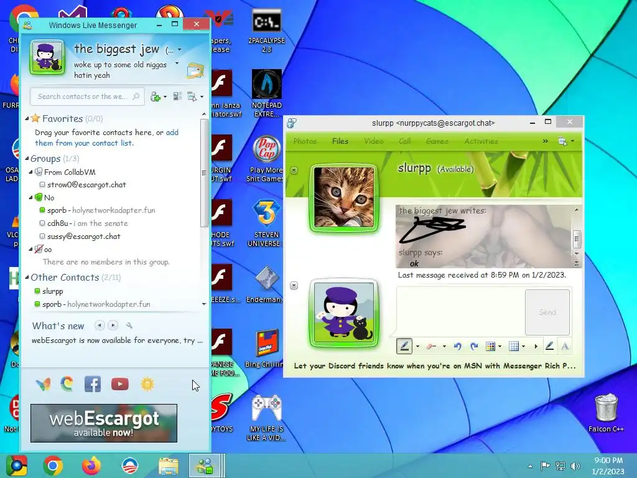The image size is (637, 478).
Task: Click the webEscargot available now banner
Action: click(104, 423)
